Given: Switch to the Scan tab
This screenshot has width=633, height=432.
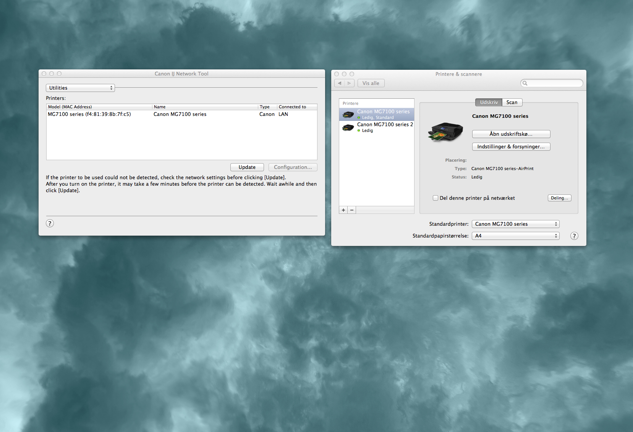Looking at the screenshot, I should click(512, 102).
